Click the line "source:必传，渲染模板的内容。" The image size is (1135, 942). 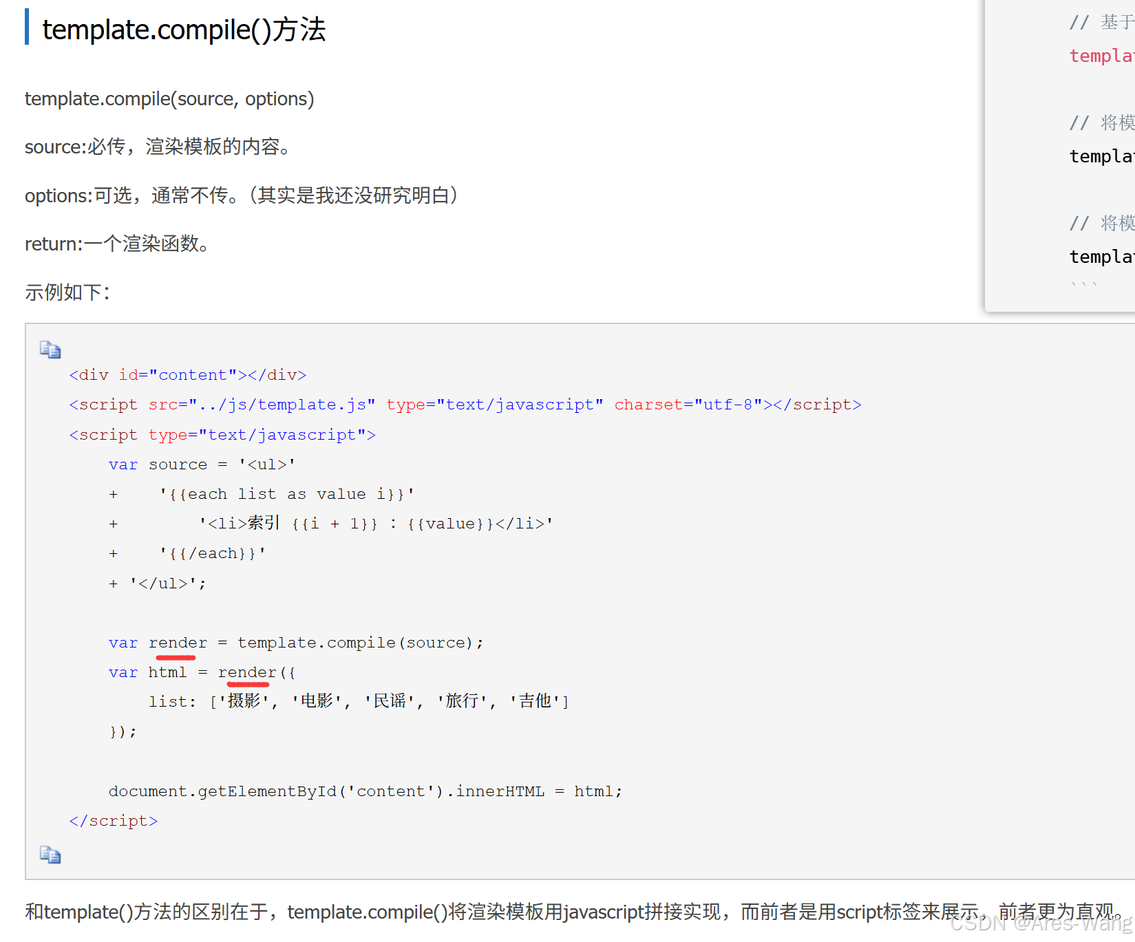160,147
